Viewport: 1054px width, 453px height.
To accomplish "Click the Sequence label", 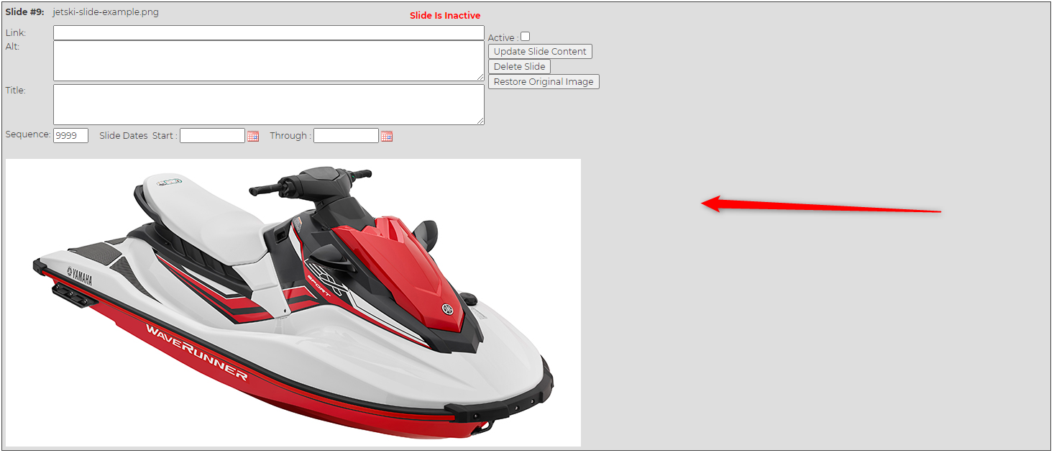I will [x=28, y=134].
